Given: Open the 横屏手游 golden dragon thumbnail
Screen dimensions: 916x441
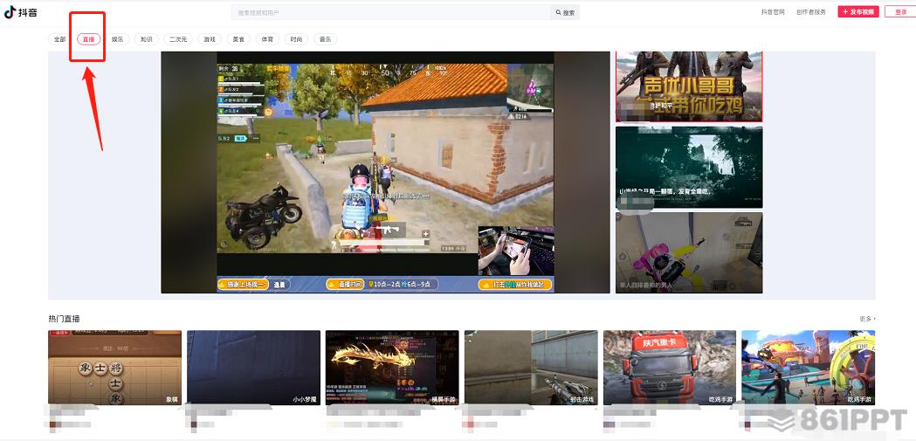Looking at the screenshot, I should click(x=392, y=368).
